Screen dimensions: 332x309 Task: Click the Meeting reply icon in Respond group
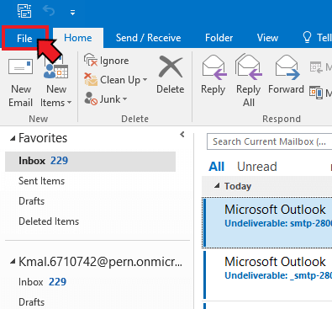click(316, 67)
